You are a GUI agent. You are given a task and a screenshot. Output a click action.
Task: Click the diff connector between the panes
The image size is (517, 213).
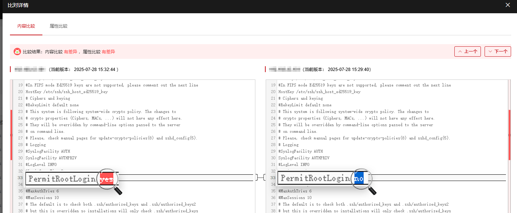point(260,177)
